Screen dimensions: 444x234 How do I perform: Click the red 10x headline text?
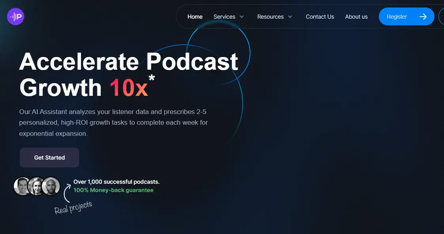coord(128,88)
